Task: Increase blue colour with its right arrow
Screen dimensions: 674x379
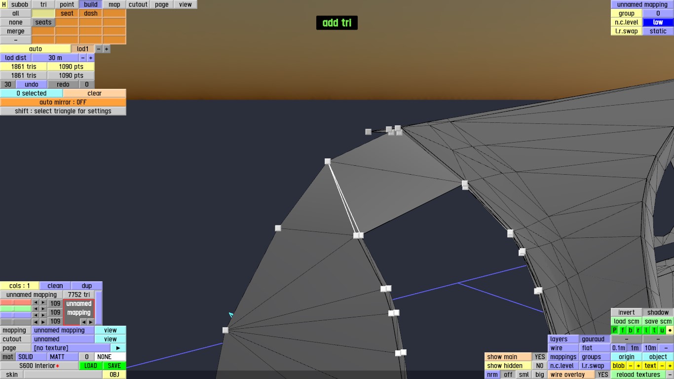Action: click(43, 315)
